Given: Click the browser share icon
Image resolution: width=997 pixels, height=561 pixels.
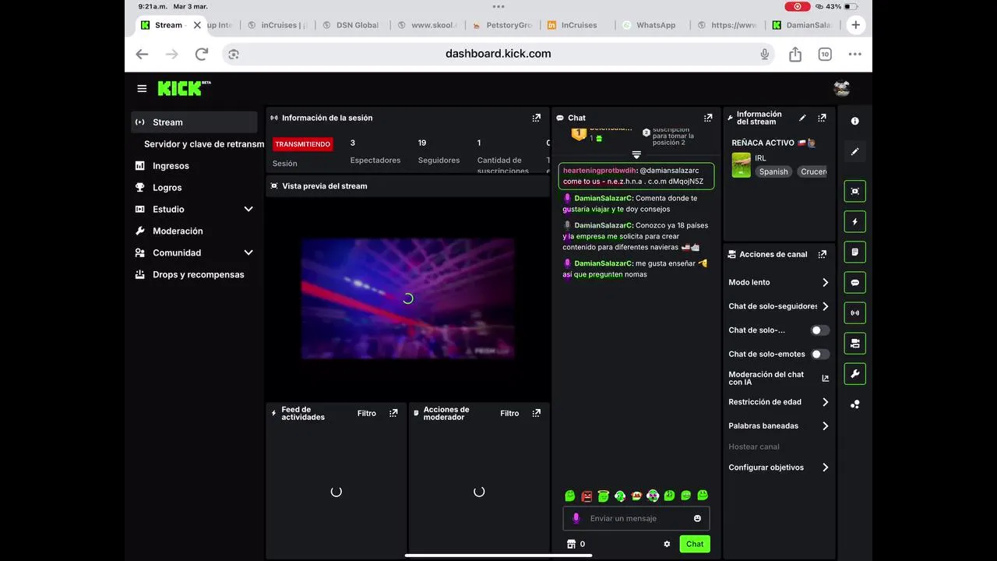Looking at the screenshot, I should pyautogui.click(x=795, y=54).
